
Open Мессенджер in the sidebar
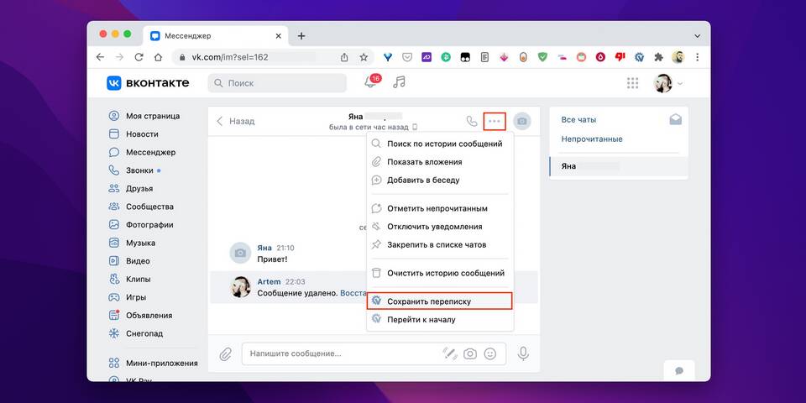coord(143,152)
